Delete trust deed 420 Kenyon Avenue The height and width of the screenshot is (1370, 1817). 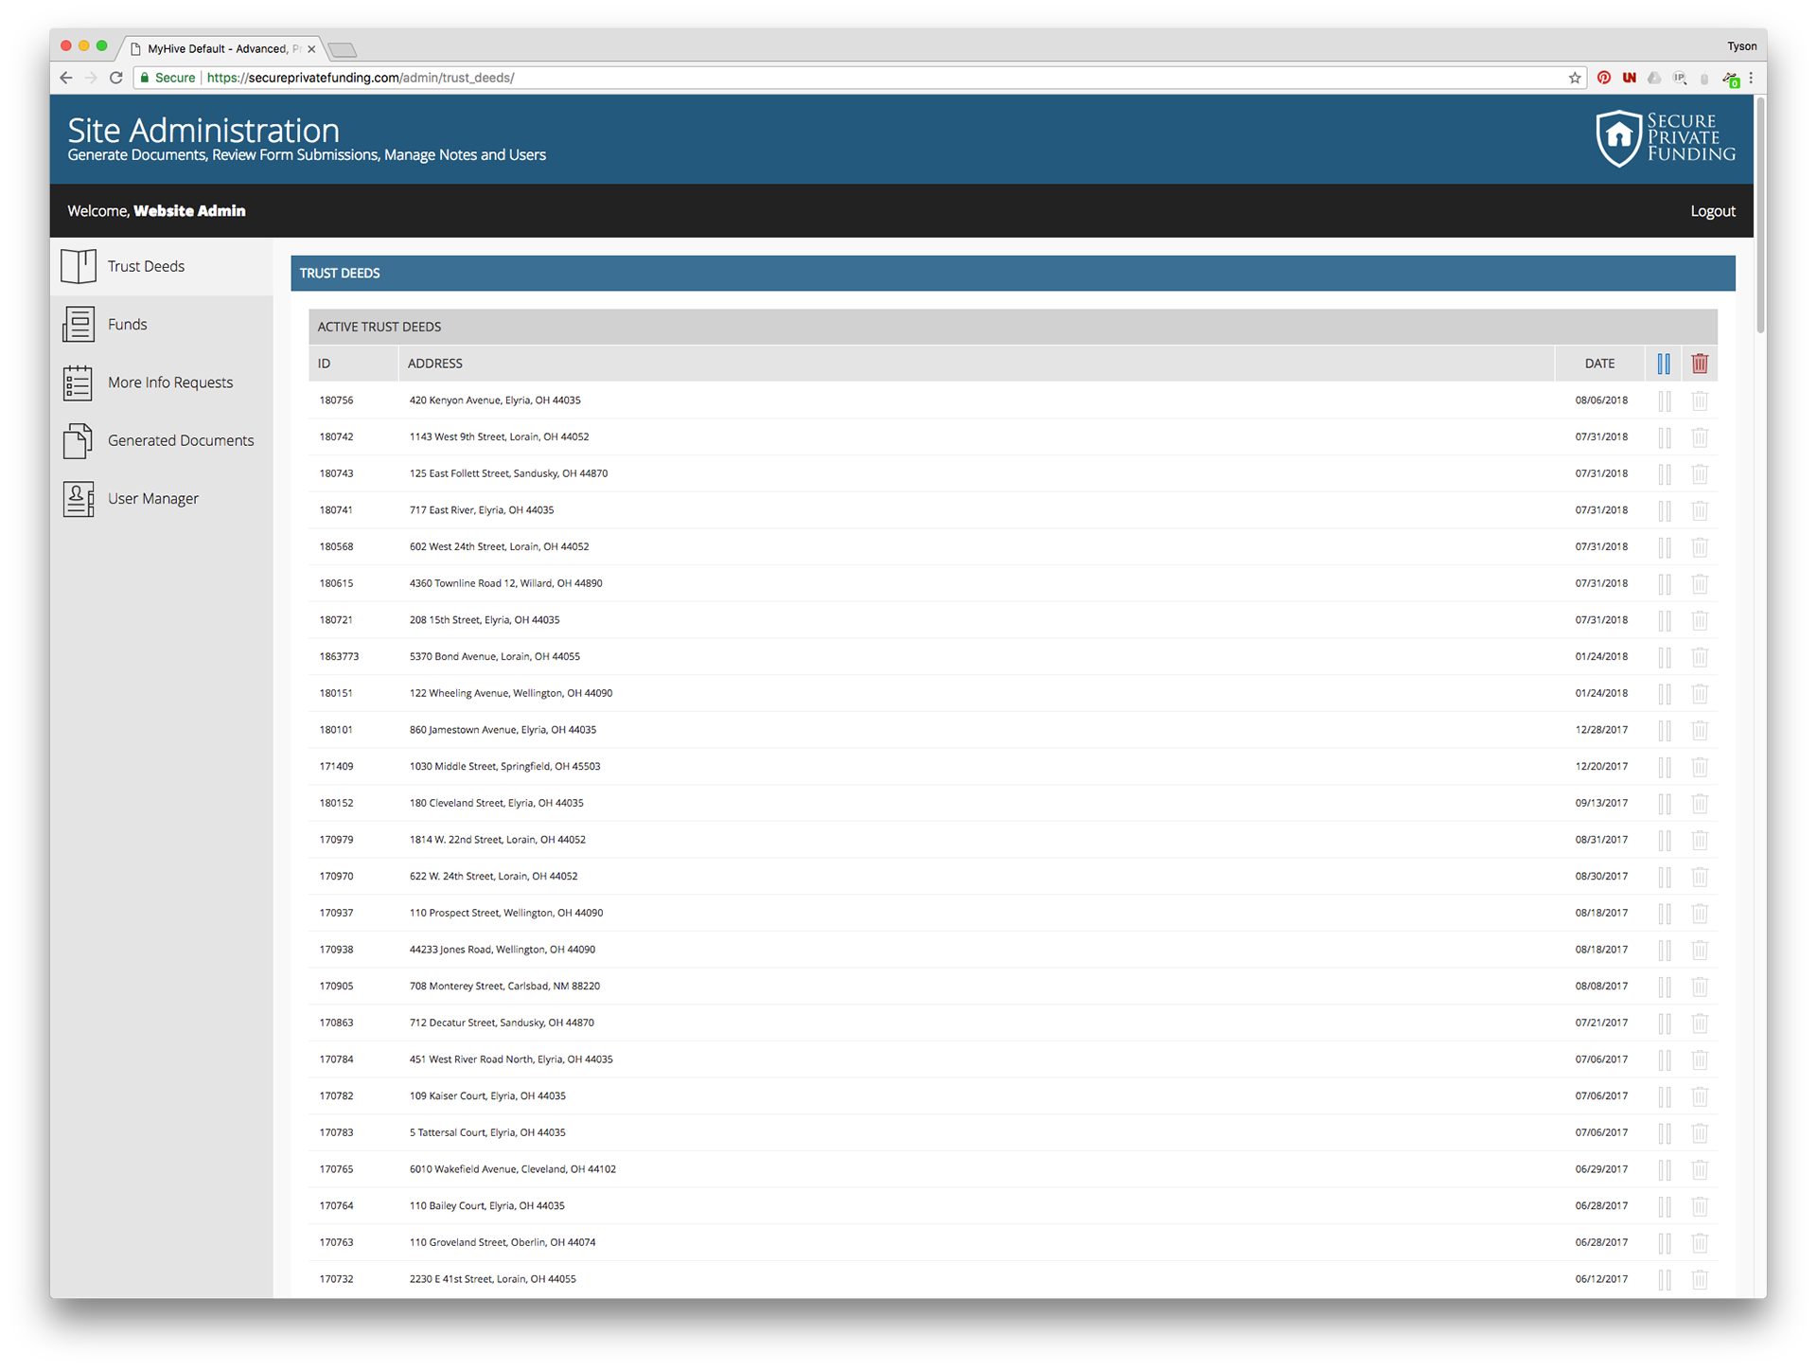click(x=1700, y=400)
